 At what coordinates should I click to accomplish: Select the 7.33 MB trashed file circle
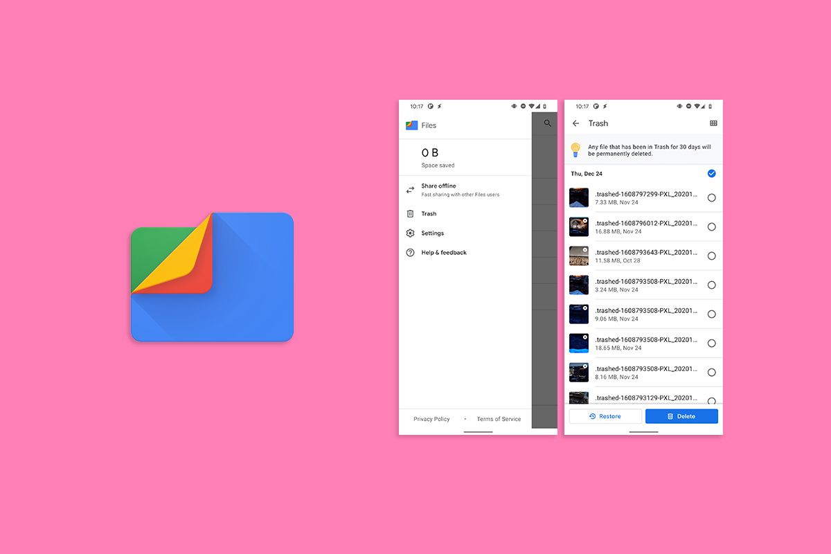[x=712, y=198]
